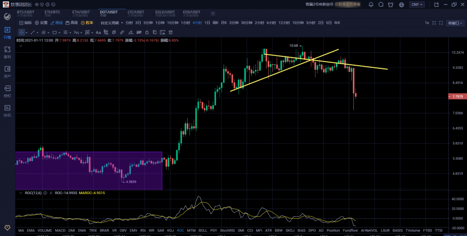The image size is (467, 236).
Task: Toggle the magnet snap drawing mode
Action: coord(106,33)
